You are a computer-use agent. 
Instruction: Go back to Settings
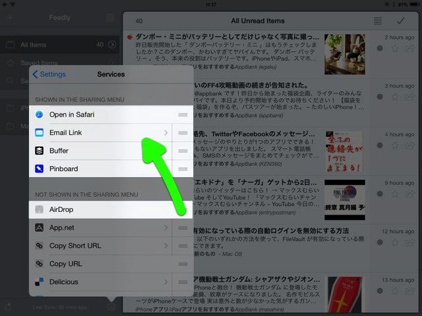coord(49,74)
